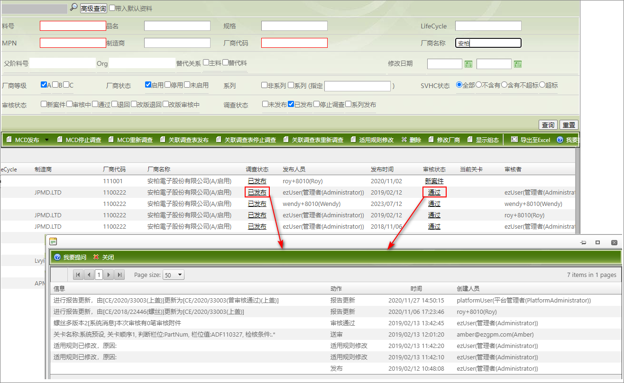This screenshot has height=383, width=624.
Task: Go to last page in popup pager
Action: click(x=119, y=275)
